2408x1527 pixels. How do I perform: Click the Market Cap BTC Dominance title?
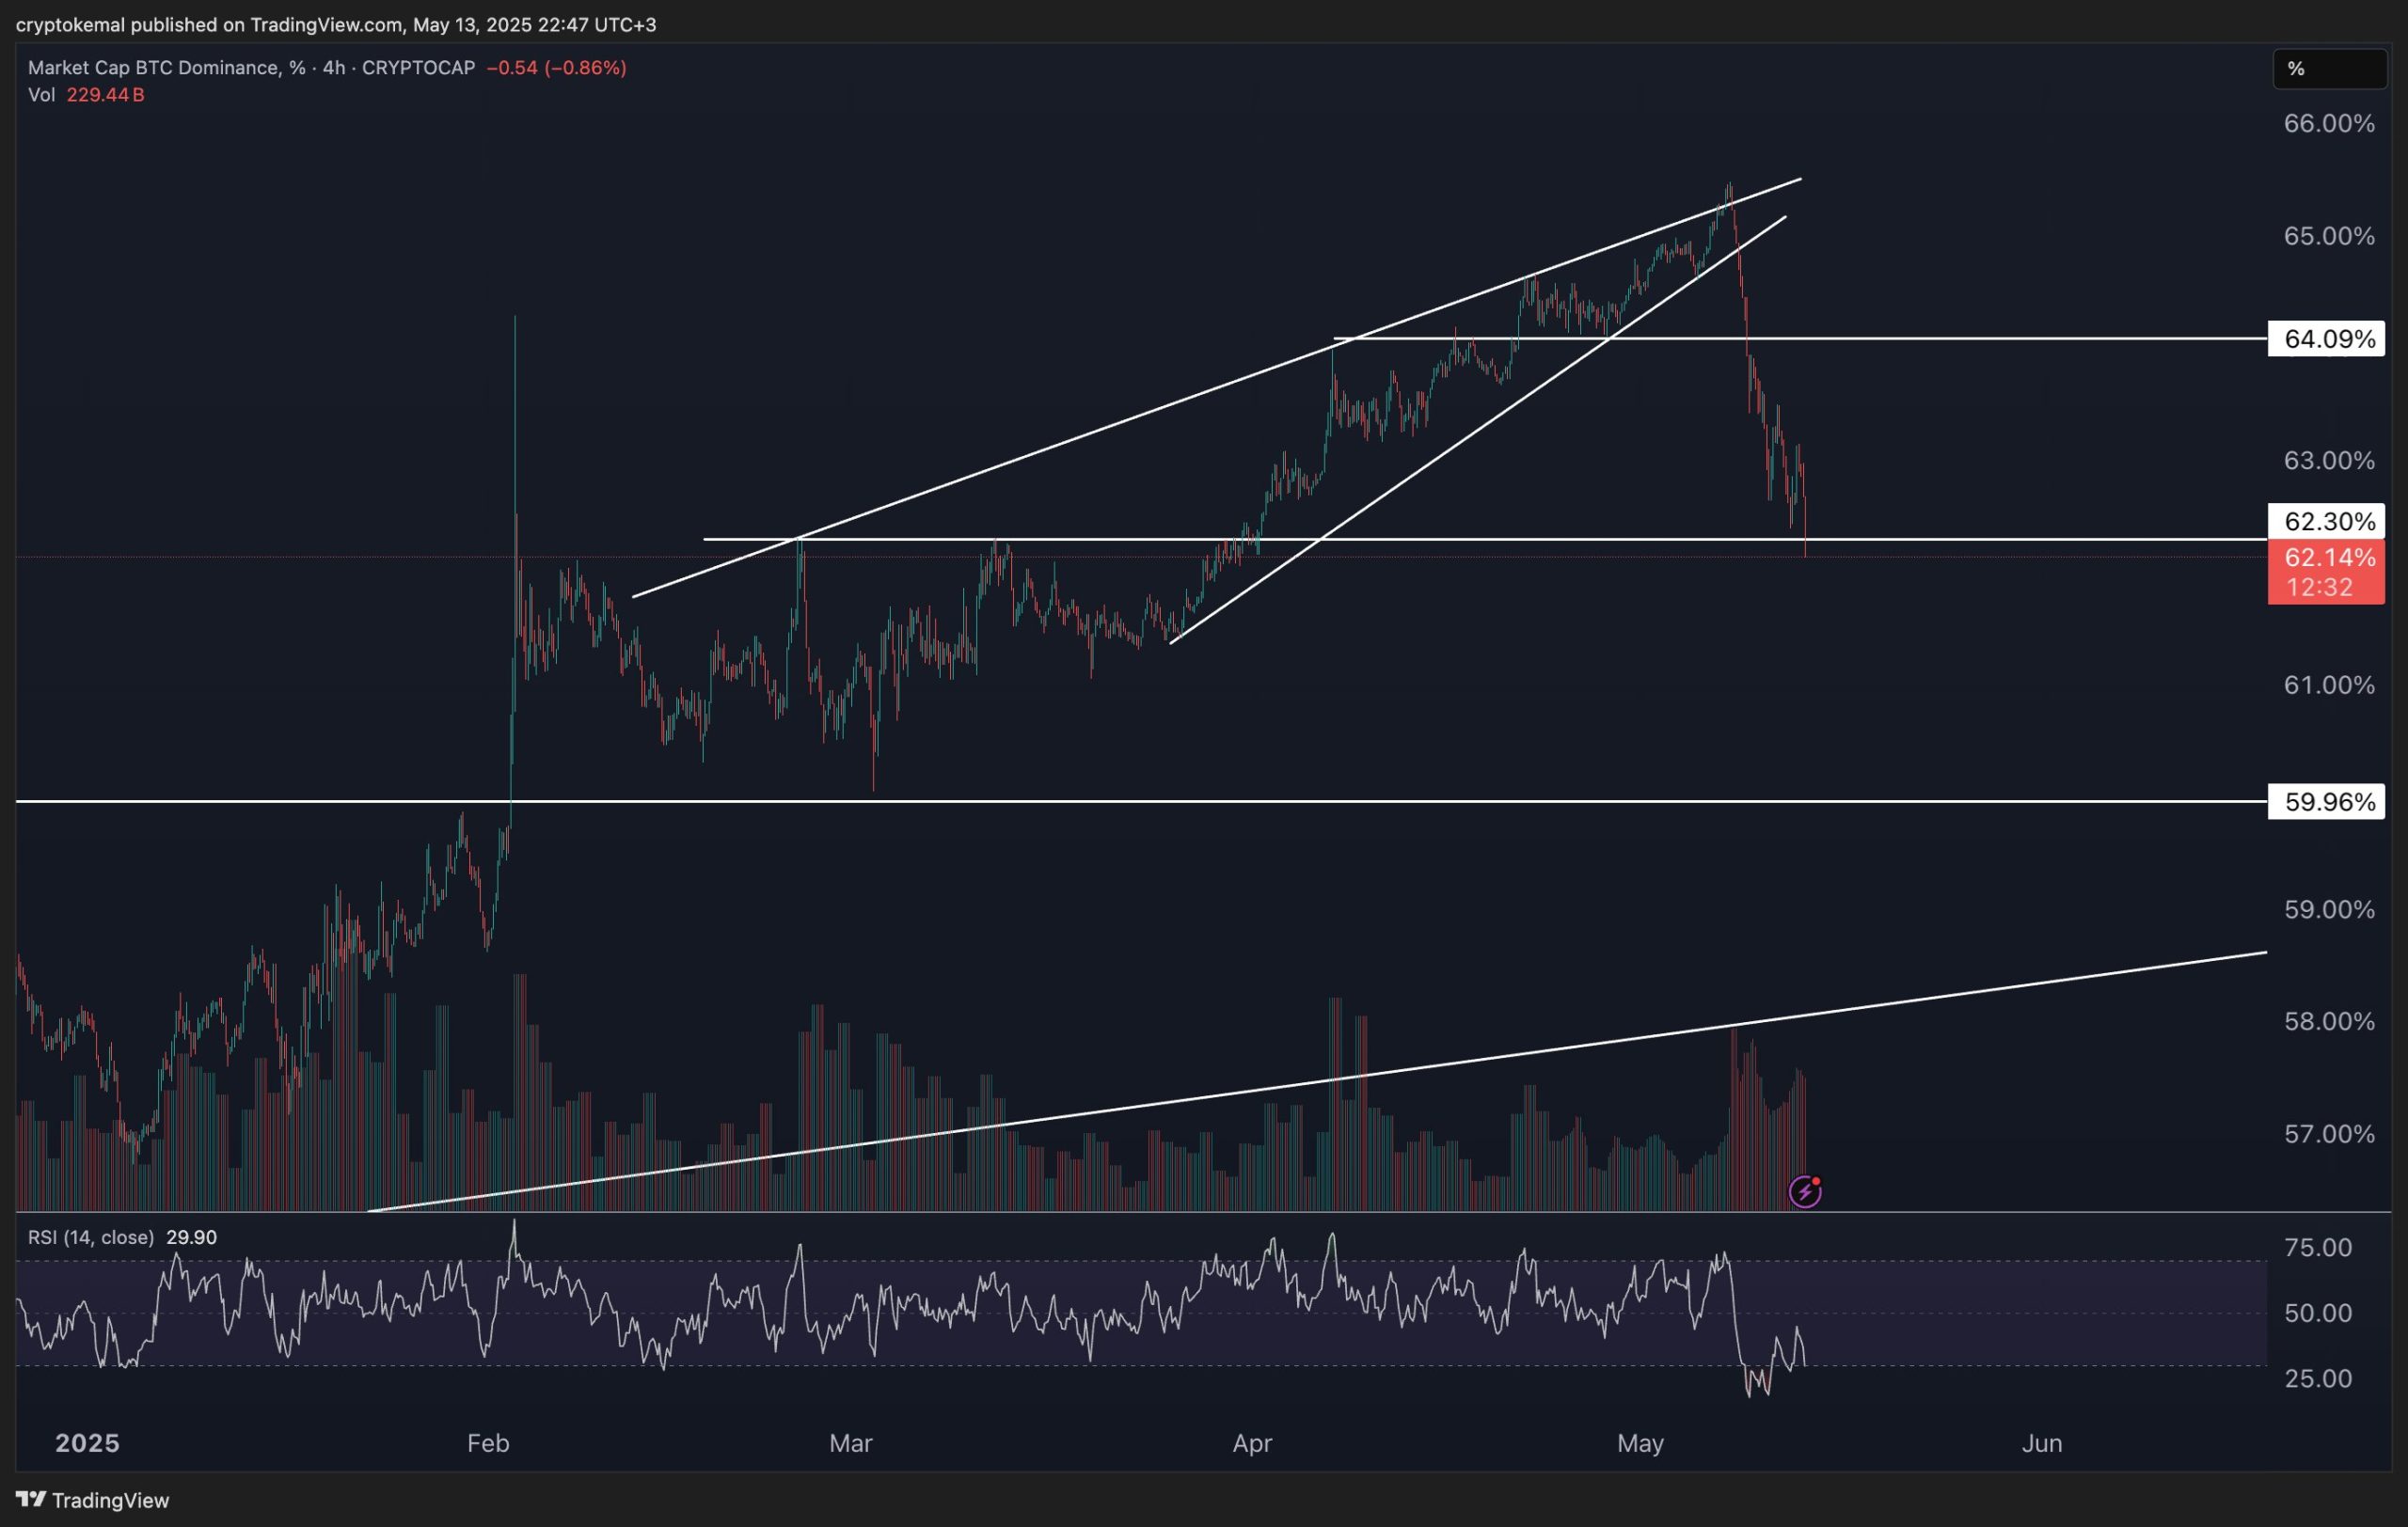(154, 68)
